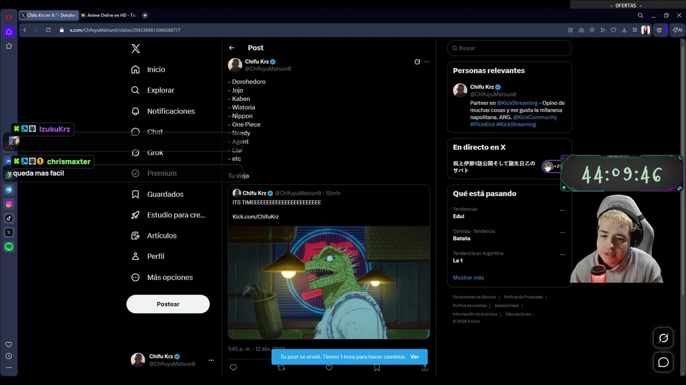The height and width of the screenshot is (385, 686).
Task: Open the quoted post lizard image
Action: tap(329, 282)
